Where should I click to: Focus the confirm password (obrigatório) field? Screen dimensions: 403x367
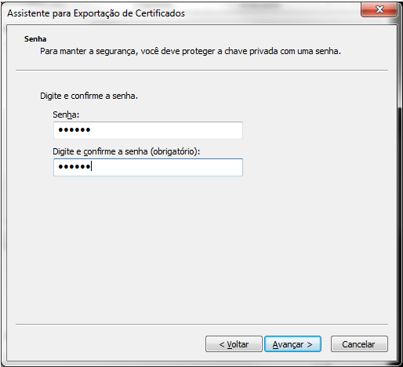(x=148, y=167)
